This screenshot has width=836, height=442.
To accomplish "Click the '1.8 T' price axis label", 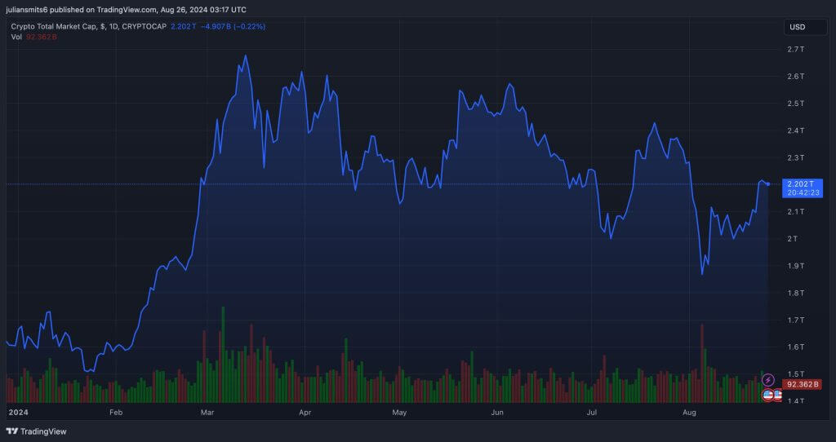I will tap(795, 293).
